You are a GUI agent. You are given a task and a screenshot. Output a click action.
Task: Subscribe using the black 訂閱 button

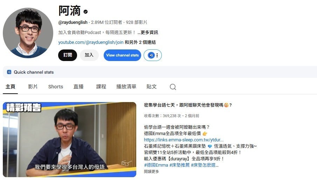coord(68,55)
